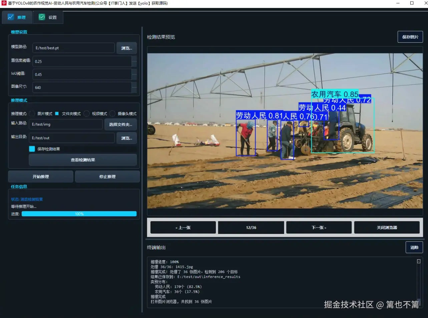Viewport: 428px width, 318px height.
Task: Click the 检测结果预览 heading
Action: click(161, 37)
